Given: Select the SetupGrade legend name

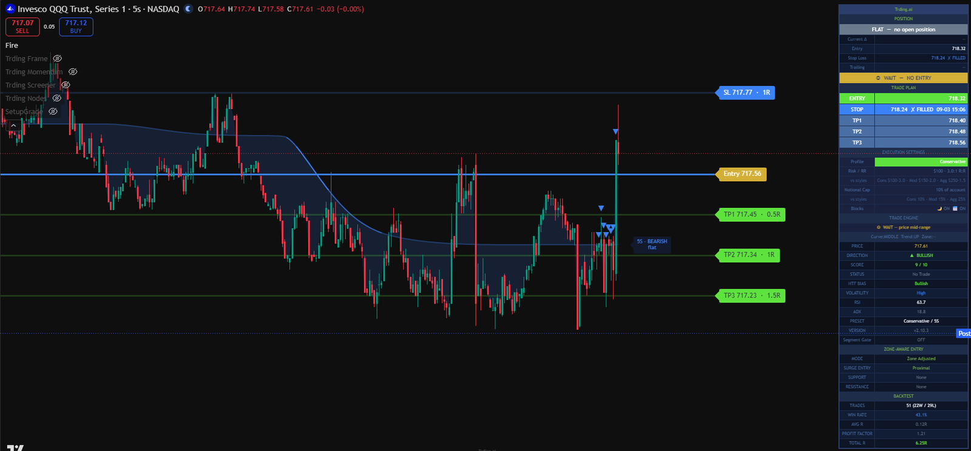Looking at the screenshot, I should pos(24,112).
